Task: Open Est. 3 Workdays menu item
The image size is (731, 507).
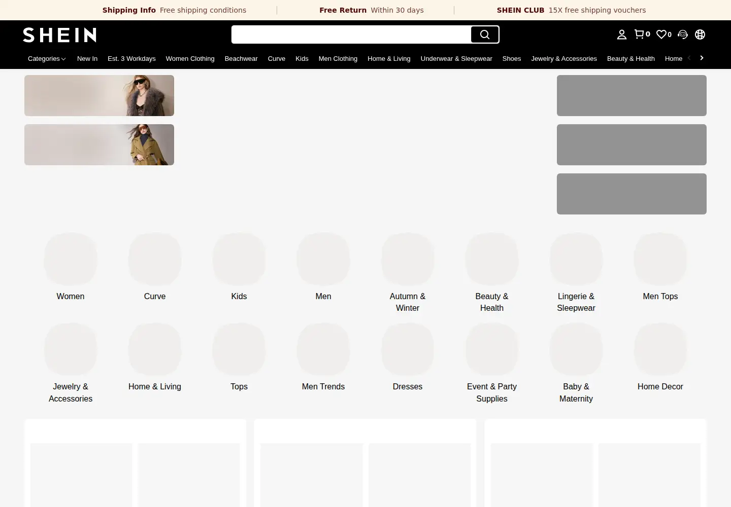Action: 131,58
